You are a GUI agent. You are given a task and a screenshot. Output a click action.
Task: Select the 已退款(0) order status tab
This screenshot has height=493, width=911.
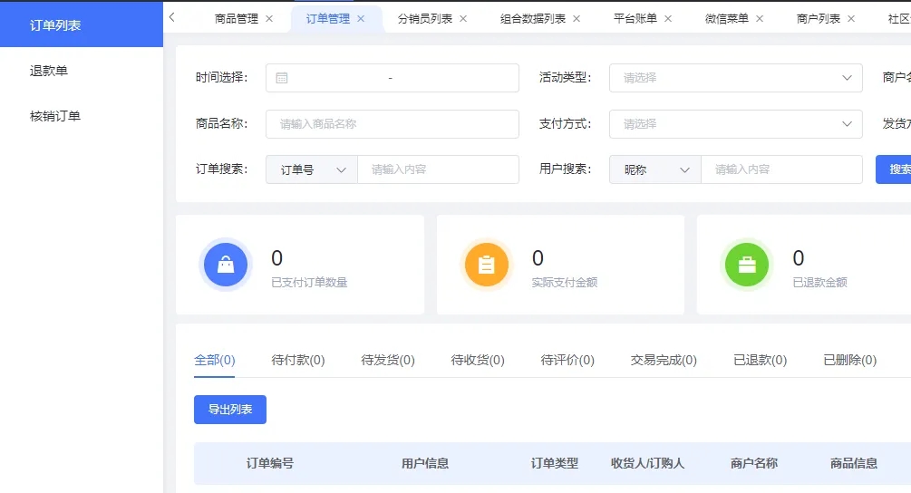[x=760, y=360]
